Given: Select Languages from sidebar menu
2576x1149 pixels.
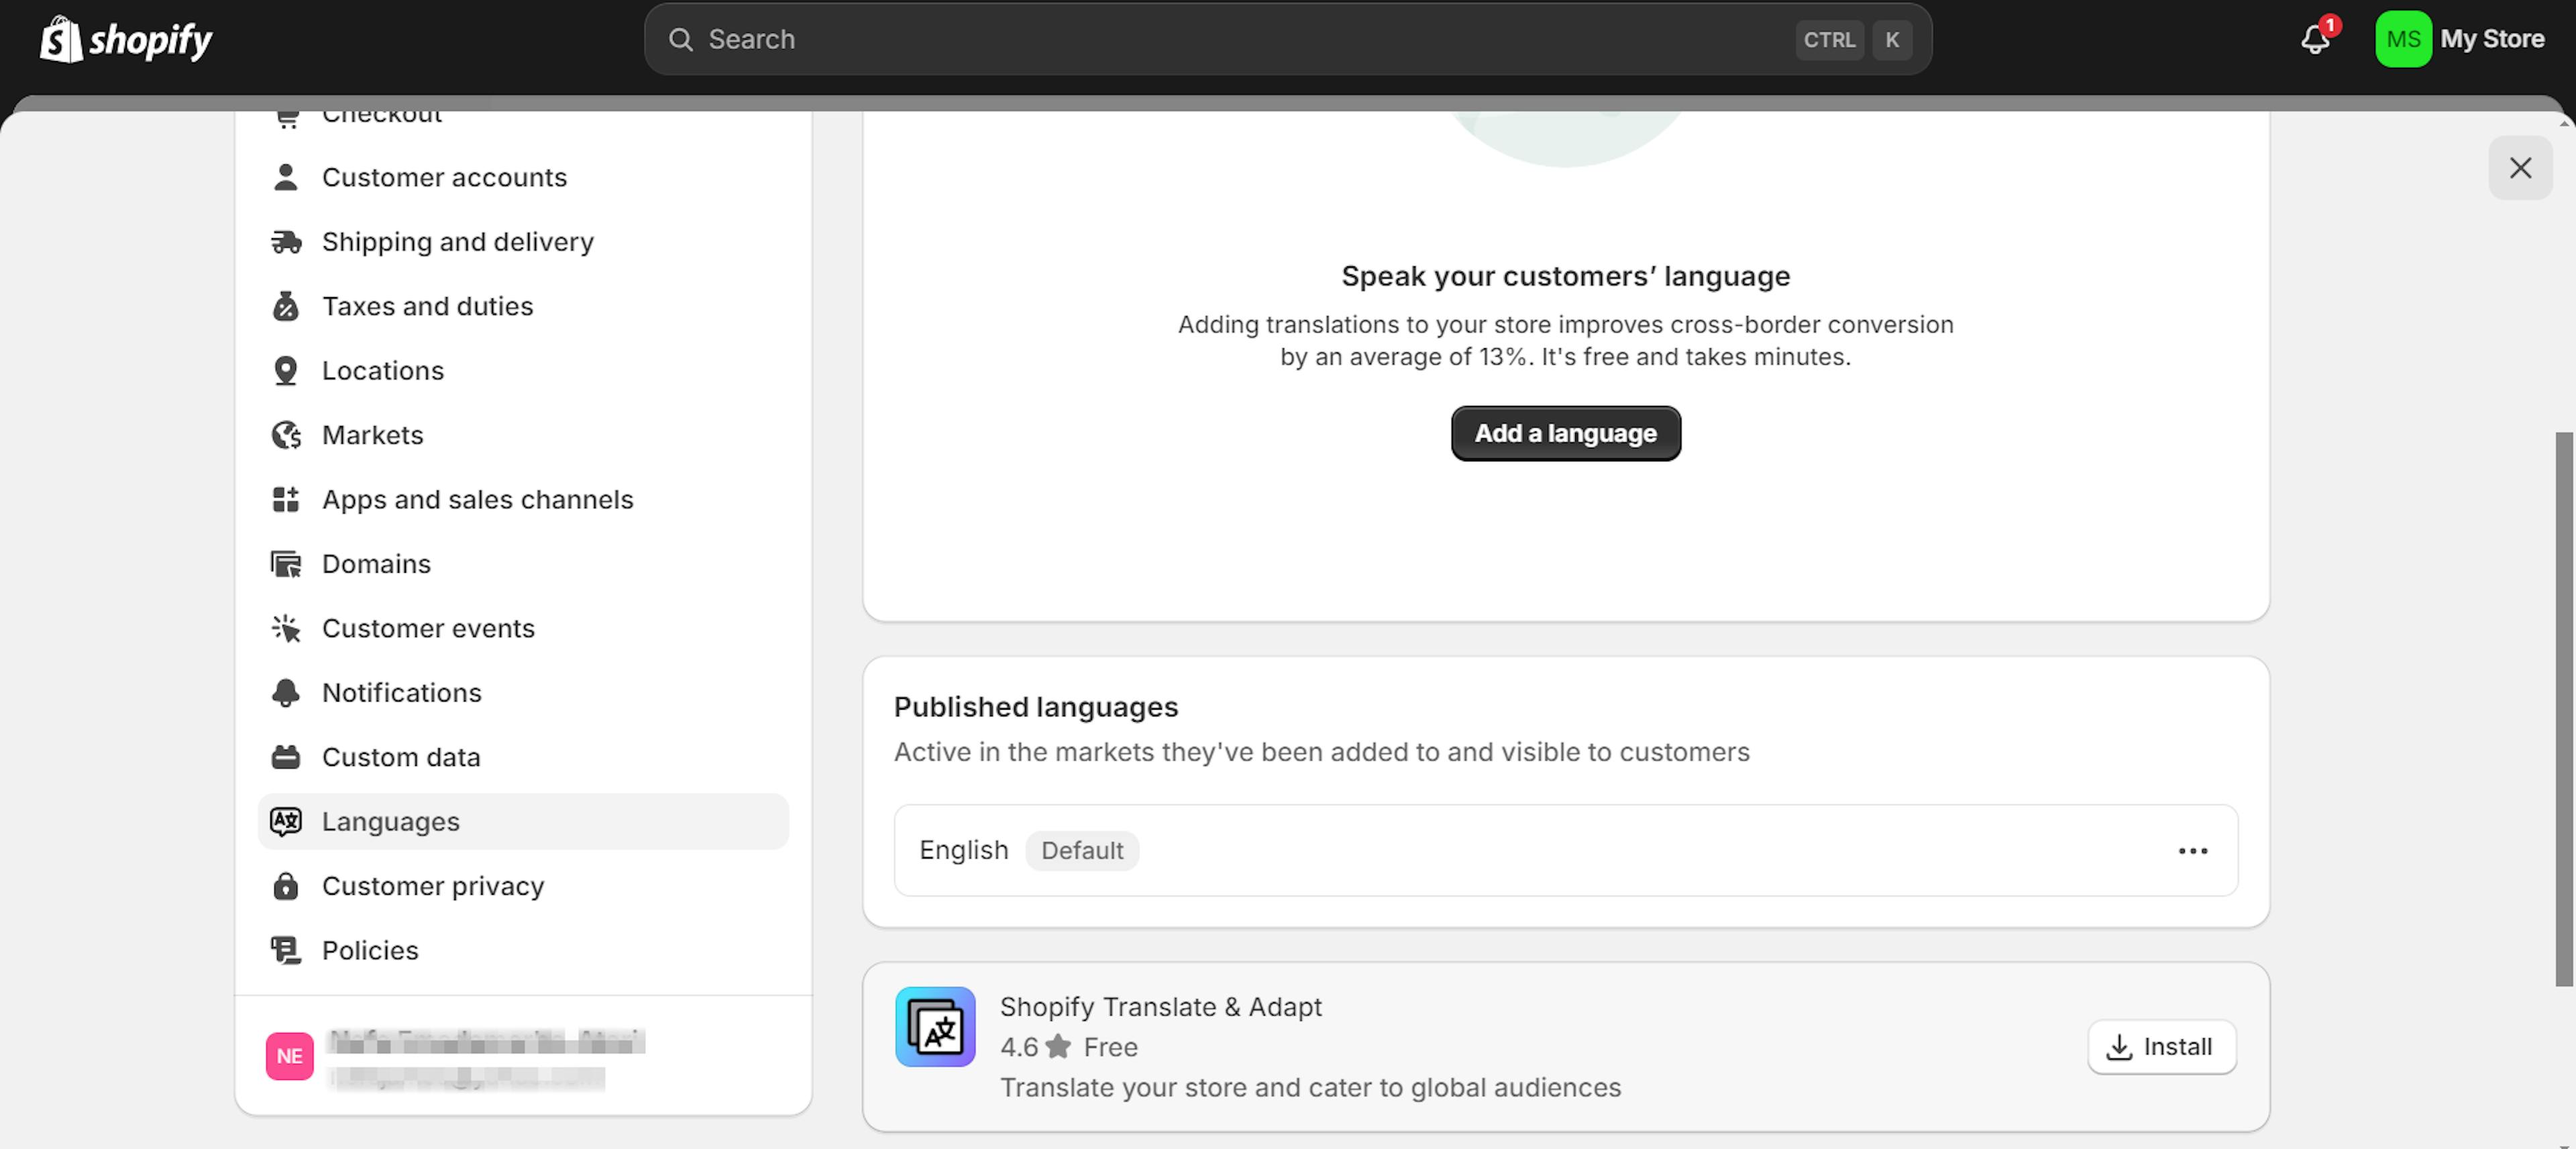Looking at the screenshot, I should pos(391,820).
